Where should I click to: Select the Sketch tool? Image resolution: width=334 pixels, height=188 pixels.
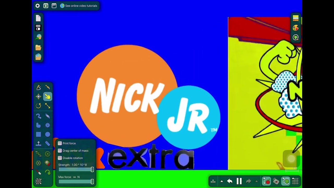coord(39,87)
